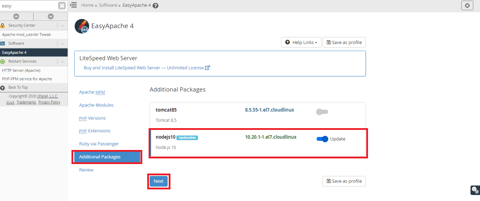The width and height of the screenshot is (480, 201).
Task: Click the down arrow navigation button in sidebar
Action: [51, 16]
